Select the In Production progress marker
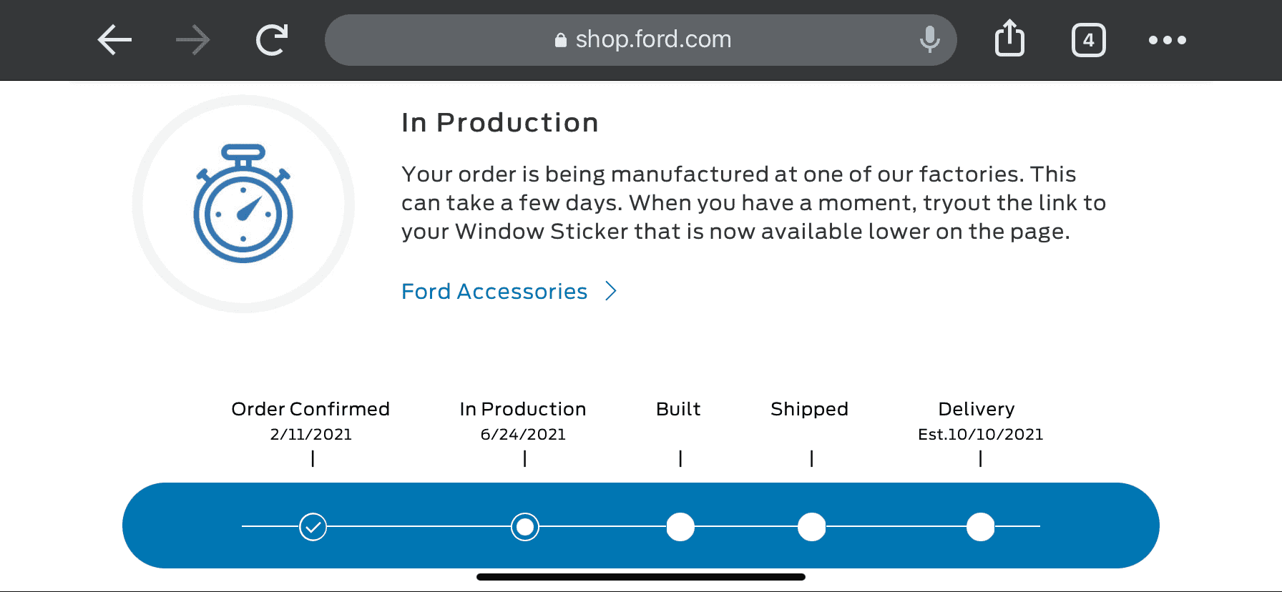Screen dimensions: 1282x592 [x=525, y=527]
